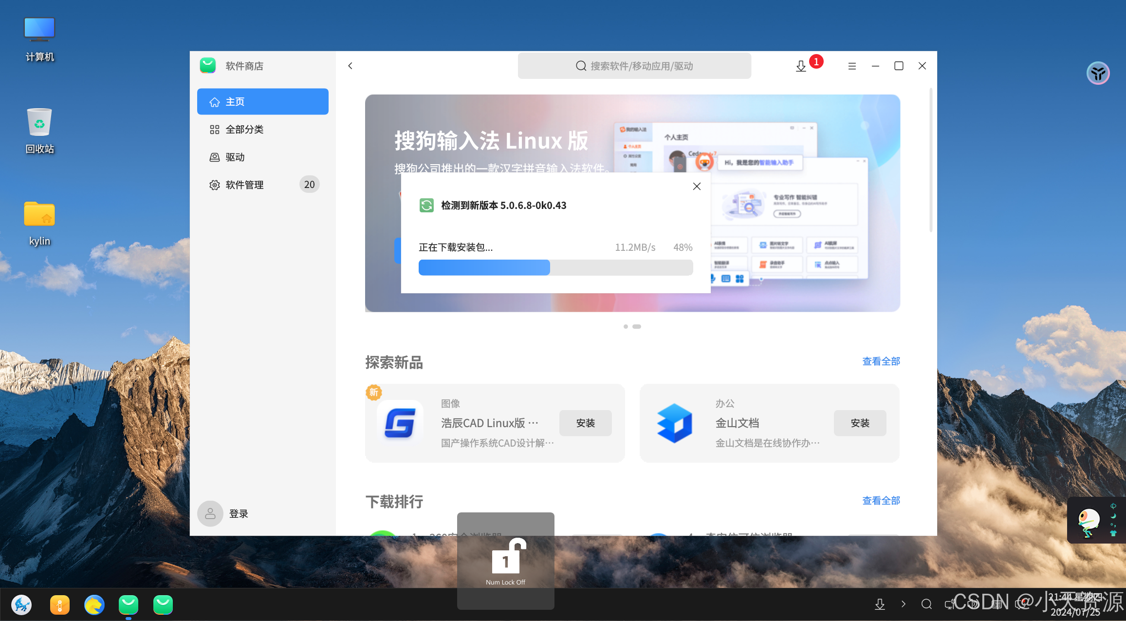Image resolution: width=1126 pixels, height=621 pixels.
Task: Open the 计算机 desktop icon
Action: click(x=39, y=40)
